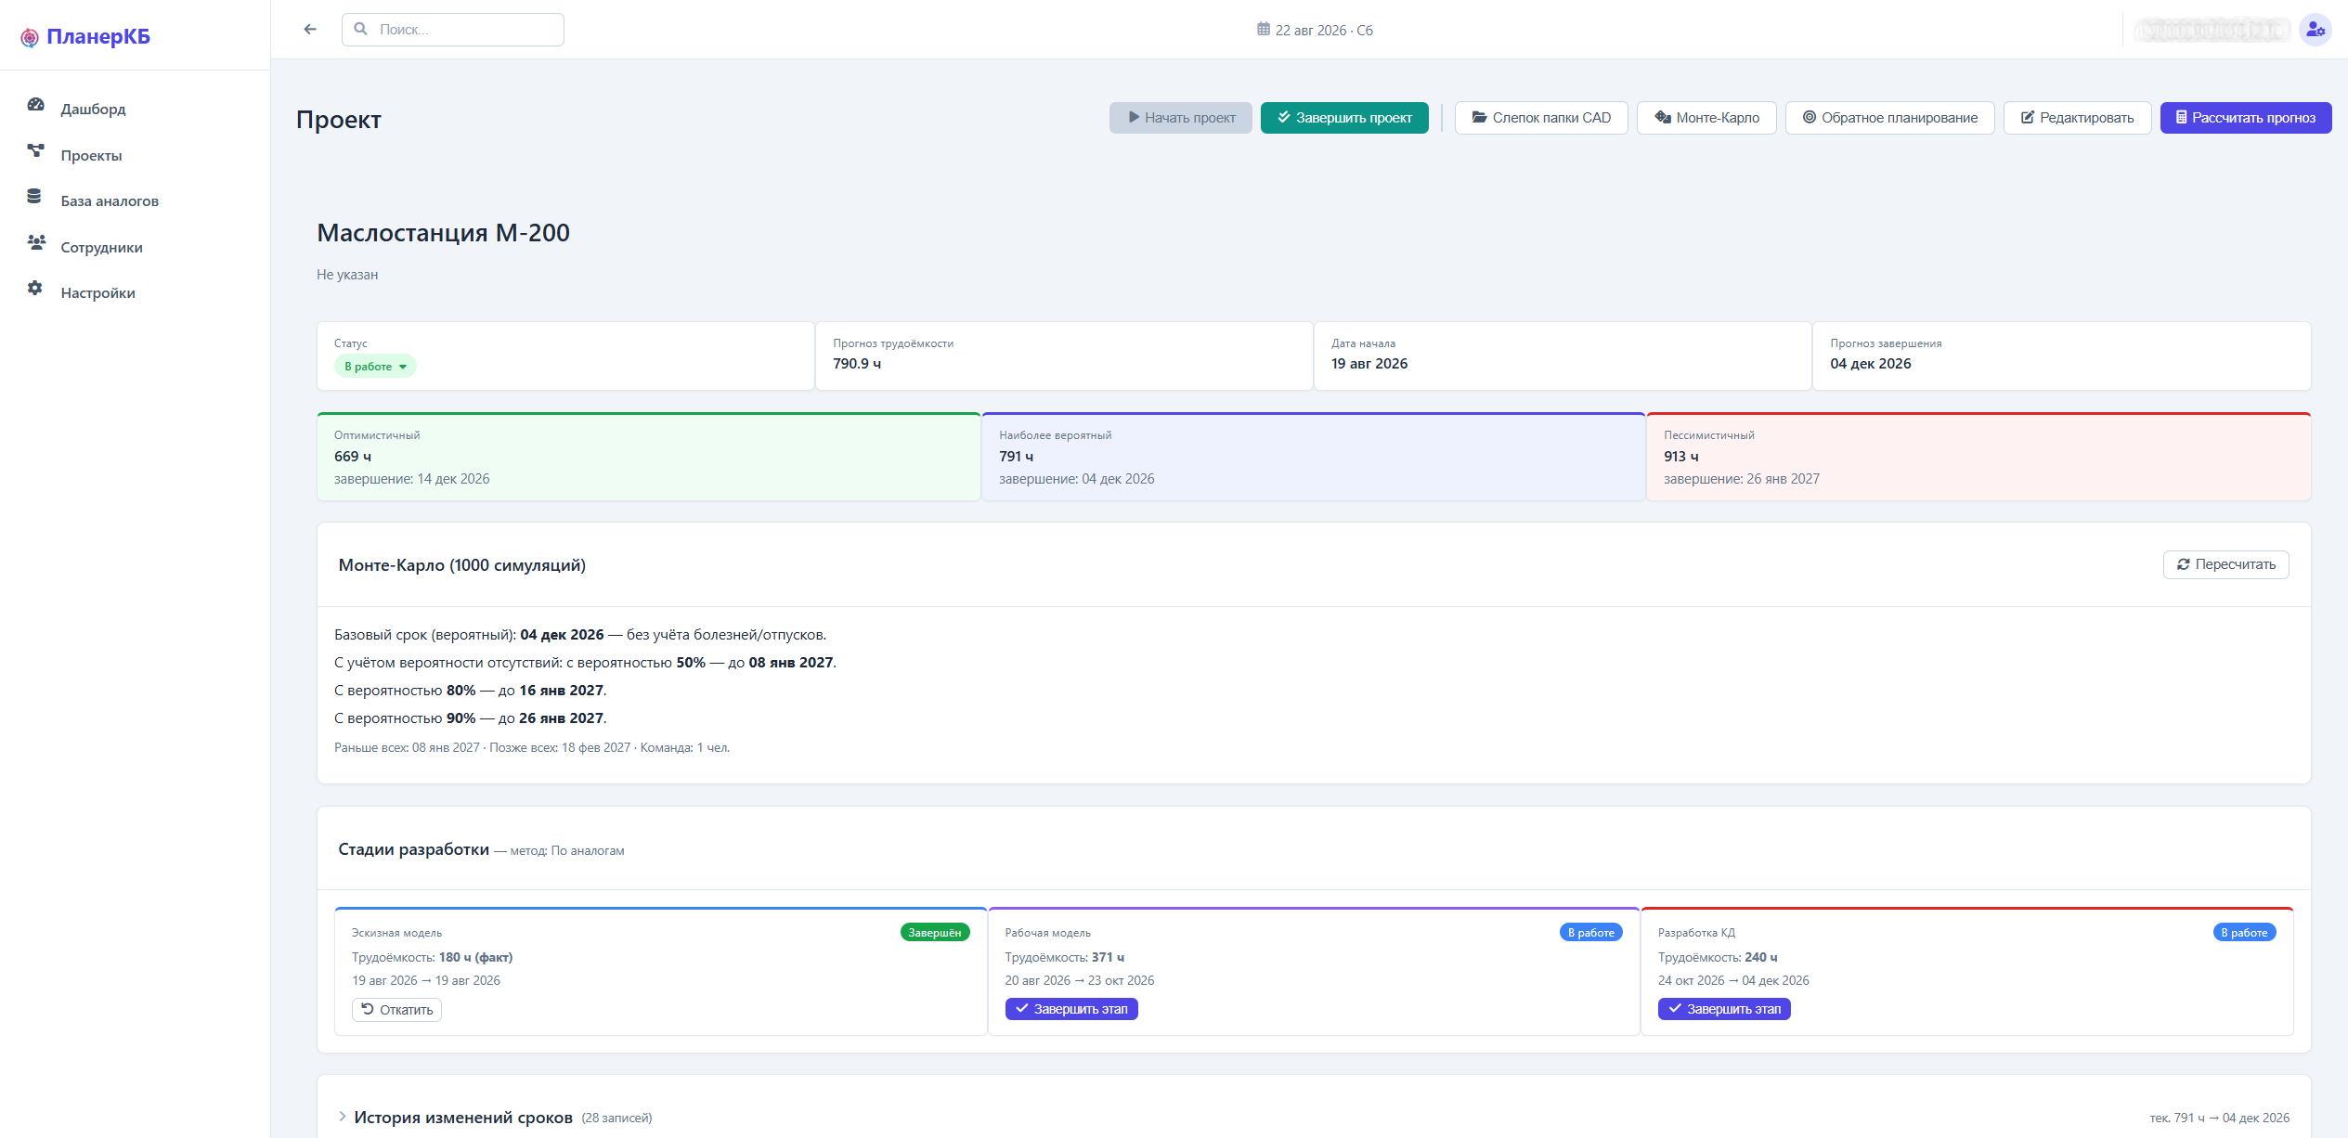2348x1138 pixels.
Task: Click В работе badge on Разработка КД
Action: point(2244,933)
